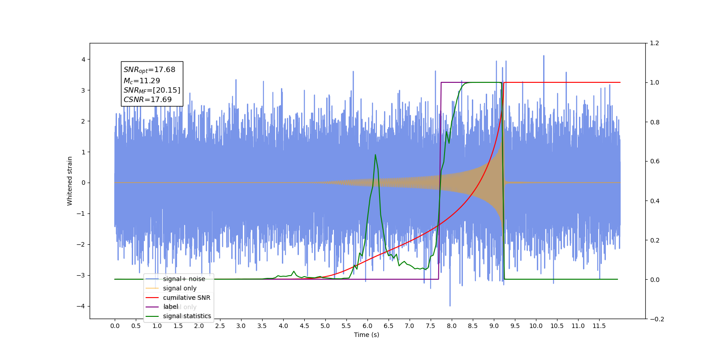Click the right y-axis tick label 1.0
This screenshot has width=717, height=358.
(x=654, y=83)
